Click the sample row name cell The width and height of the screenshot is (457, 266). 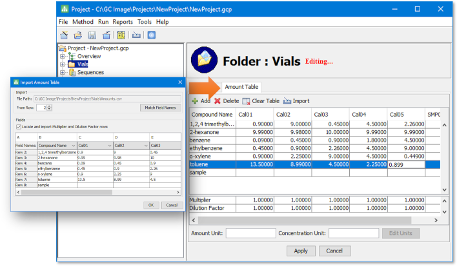tap(212, 173)
